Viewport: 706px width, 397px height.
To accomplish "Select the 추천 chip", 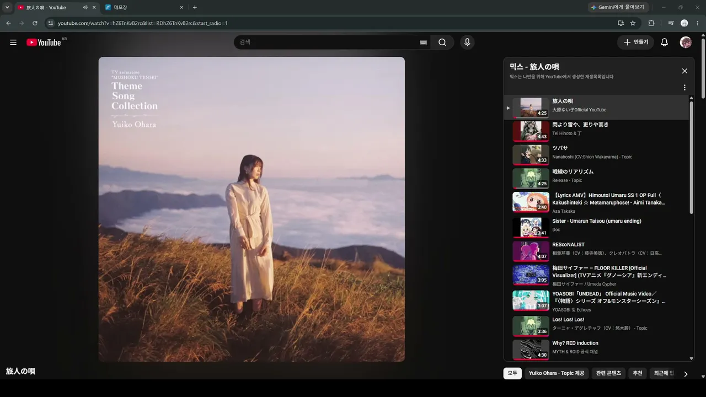I will click(x=638, y=373).
